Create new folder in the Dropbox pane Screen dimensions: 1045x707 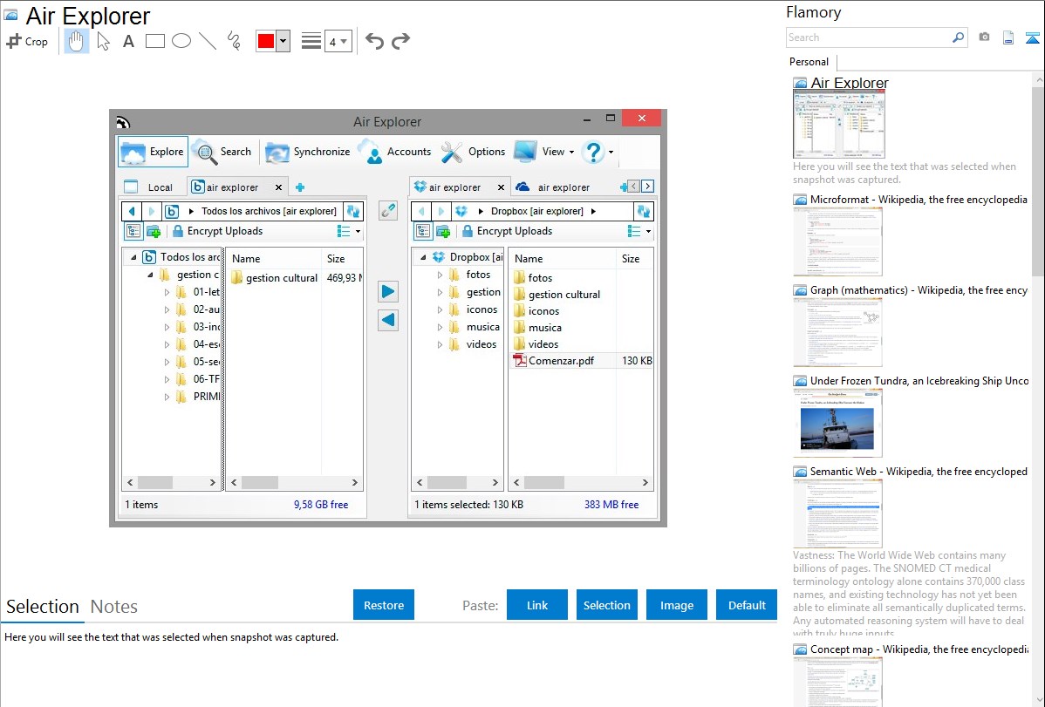(443, 231)
